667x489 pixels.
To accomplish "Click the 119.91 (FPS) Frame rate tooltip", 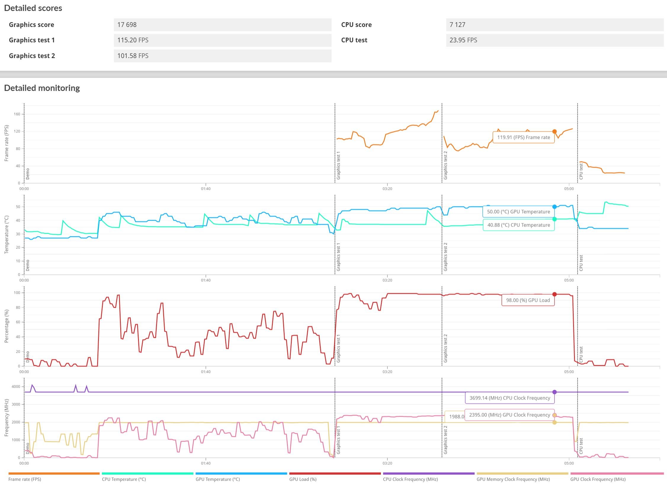I will 523,137.
